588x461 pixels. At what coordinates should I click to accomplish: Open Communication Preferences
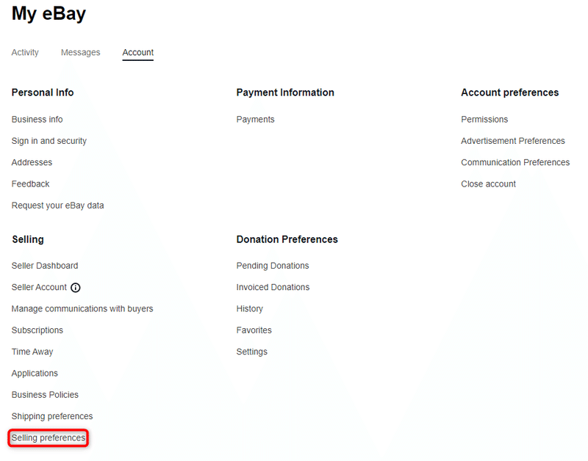[x=515, y=162]
